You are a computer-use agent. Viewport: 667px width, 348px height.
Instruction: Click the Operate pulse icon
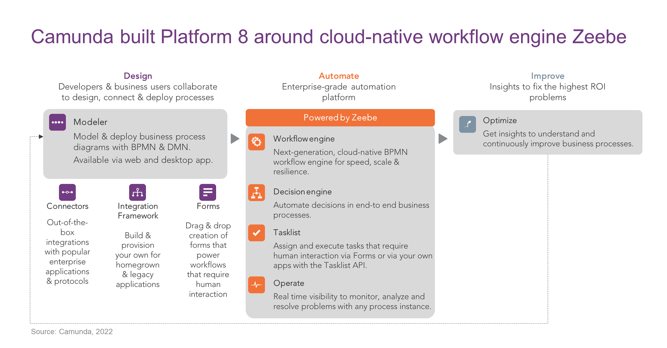(x=256, y=285)
